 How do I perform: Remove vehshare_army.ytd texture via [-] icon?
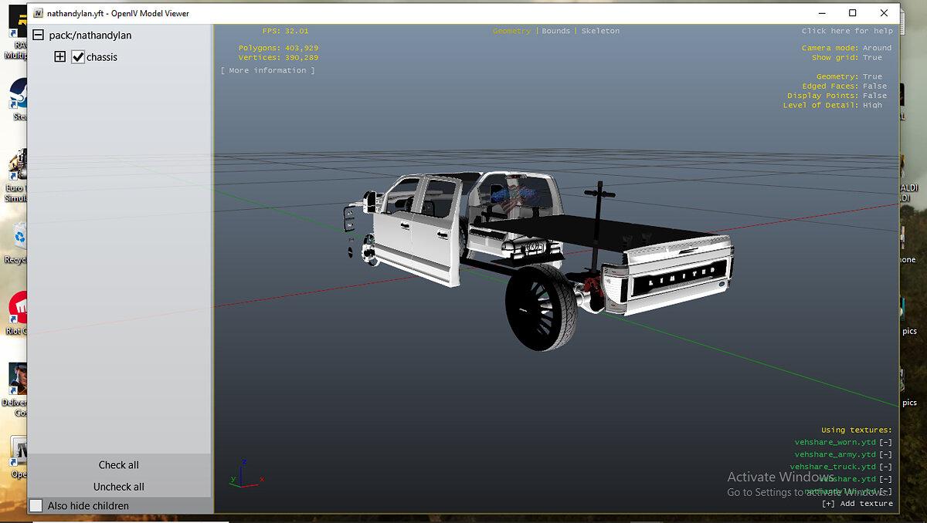click(885, 454)
